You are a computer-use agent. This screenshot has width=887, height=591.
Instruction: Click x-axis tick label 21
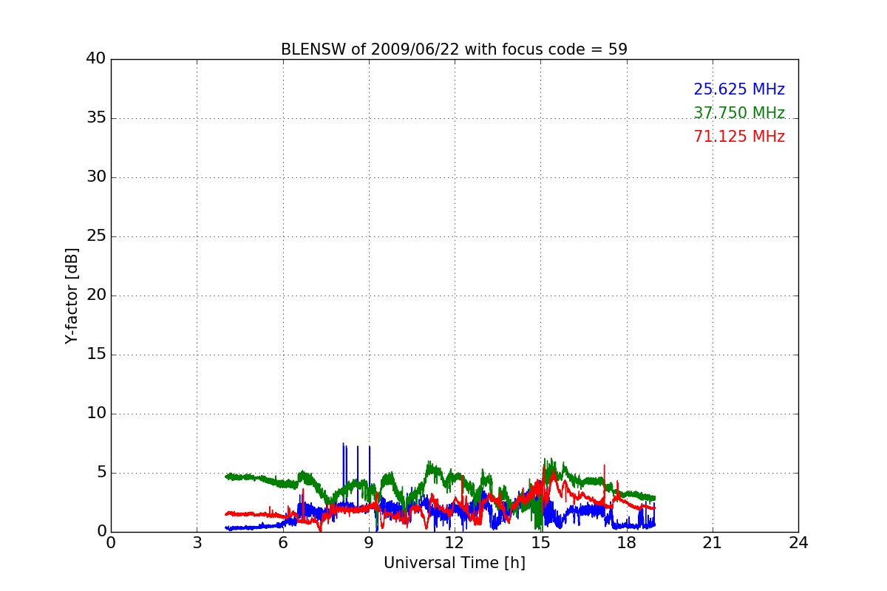click(713, 543)
